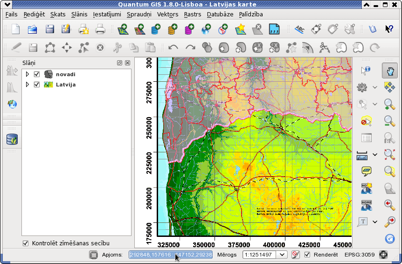The height and width of the screenshot is (264, 402).
Task: Click the toggle extents icon beside Apjoms
Action: tap(94, 255)
